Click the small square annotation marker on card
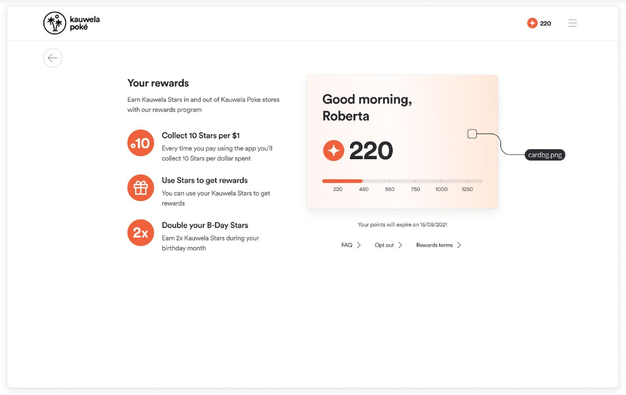Screen dimensions: 626x395 click(472, 134)
